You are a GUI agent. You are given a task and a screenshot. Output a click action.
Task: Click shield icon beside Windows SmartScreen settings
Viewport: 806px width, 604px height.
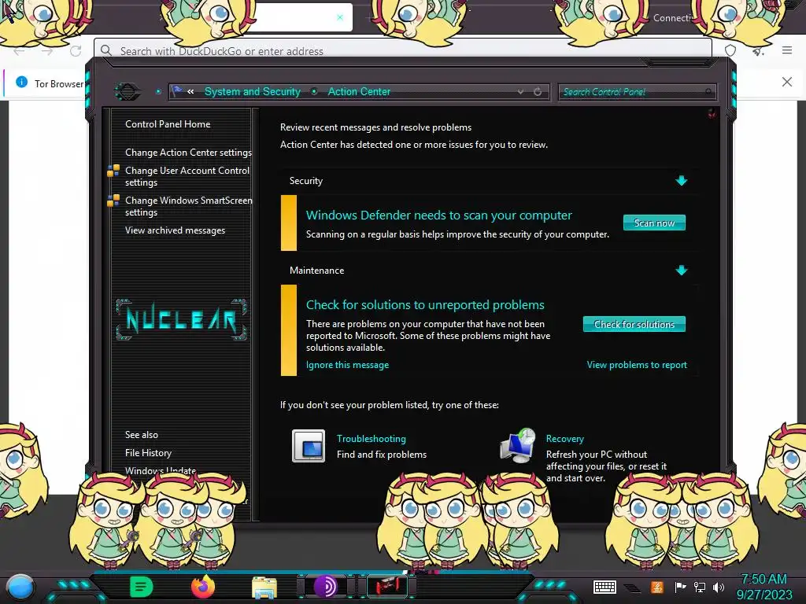tap(113, 201)
